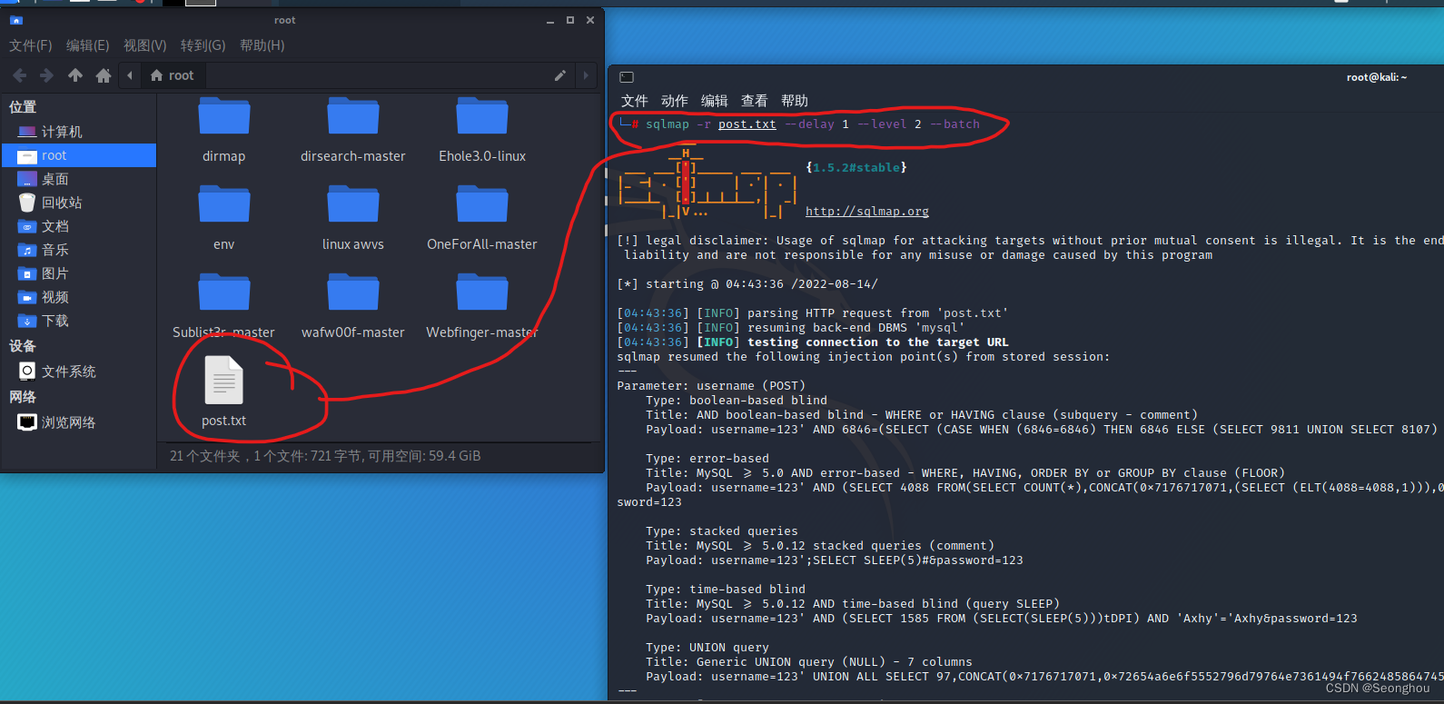Image resolution: width=1444 pixels, height=704 pixels.
Task: Select the Sublist3r-master folder
Action: [224, 306]
